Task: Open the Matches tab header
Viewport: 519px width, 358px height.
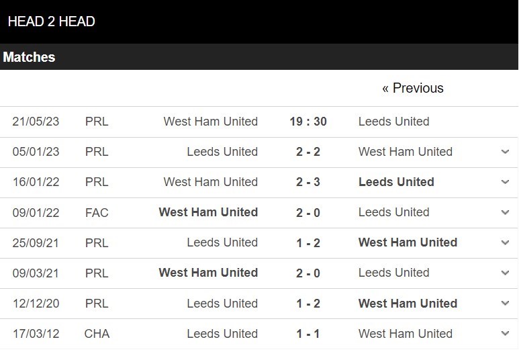Action: coord(29,57)
